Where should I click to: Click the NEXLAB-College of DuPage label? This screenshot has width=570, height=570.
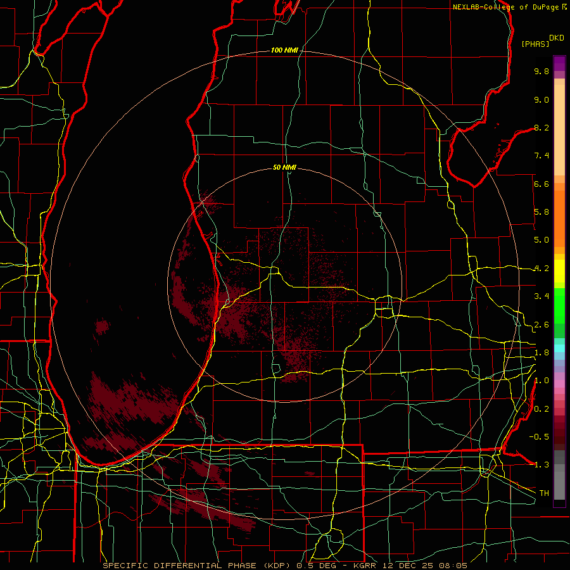coord(506,7)
